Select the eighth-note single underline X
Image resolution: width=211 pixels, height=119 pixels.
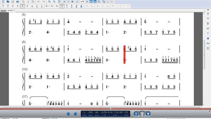coord(67,6)
